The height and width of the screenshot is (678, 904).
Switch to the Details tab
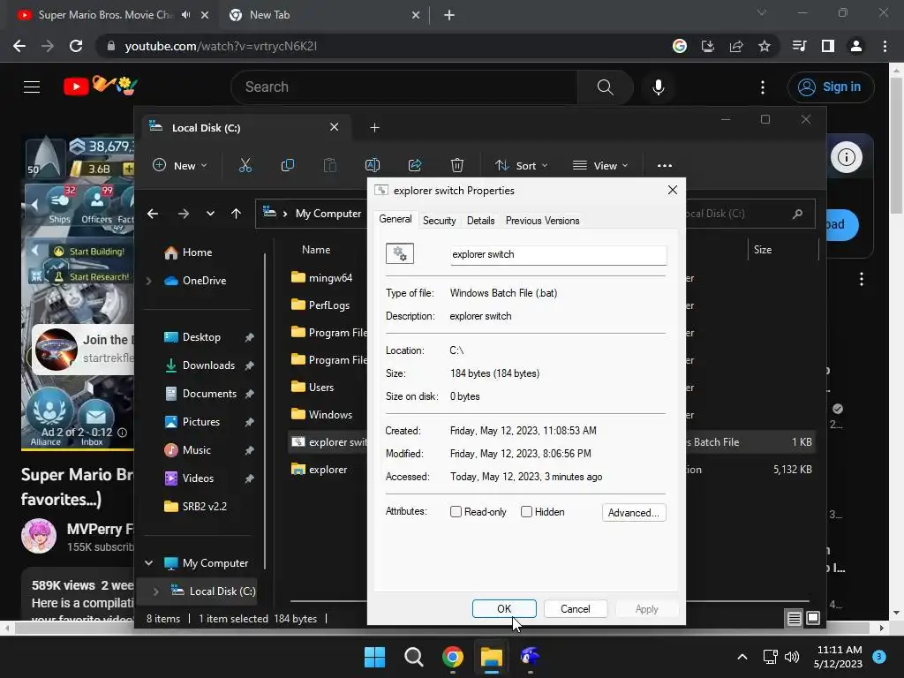(x=481, y=221)
